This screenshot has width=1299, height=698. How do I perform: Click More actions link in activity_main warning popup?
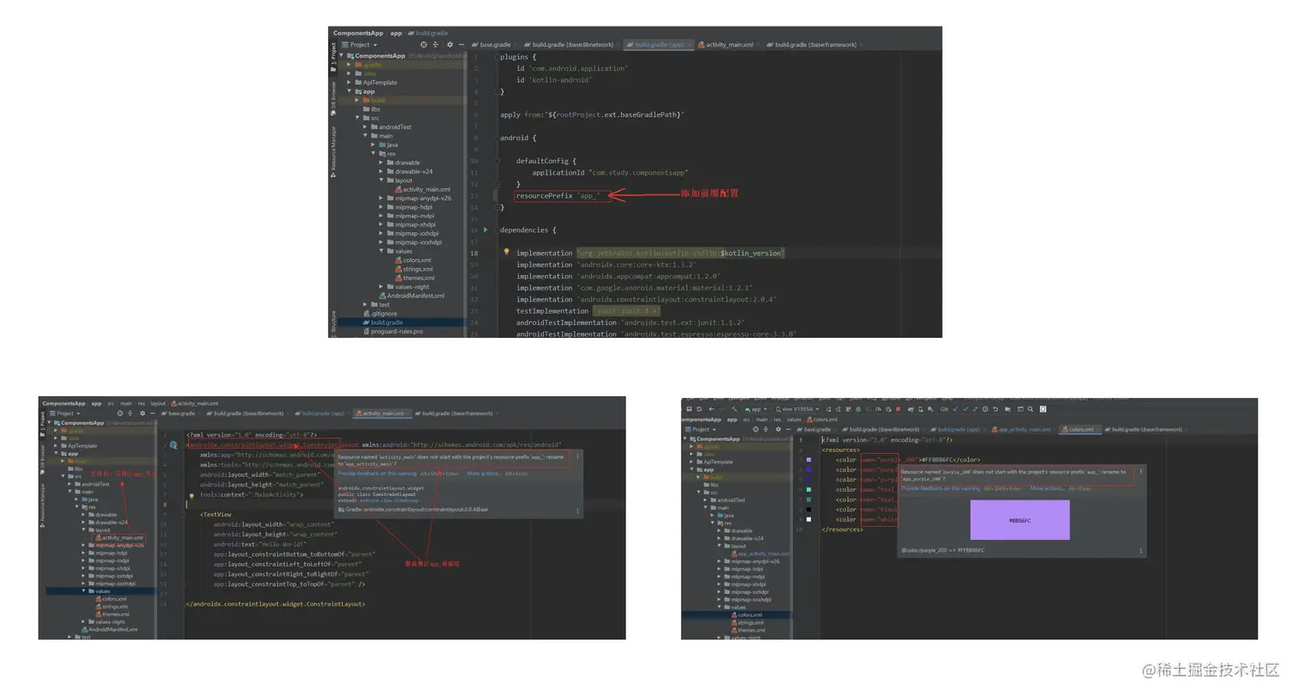[x=484, y=474]
